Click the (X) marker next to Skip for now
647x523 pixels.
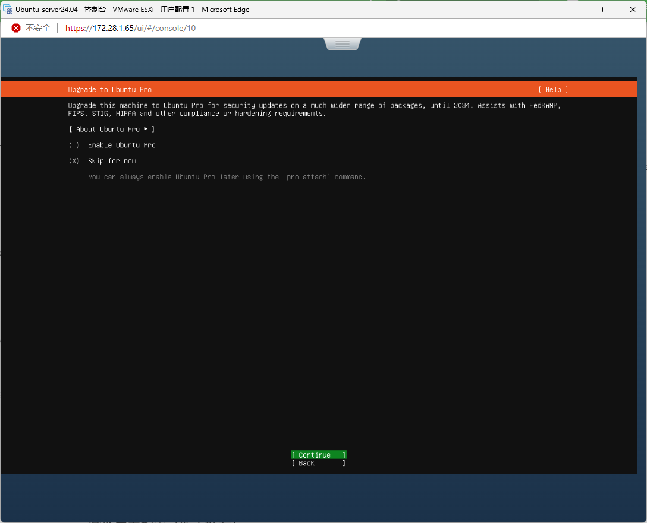(74, 161)
